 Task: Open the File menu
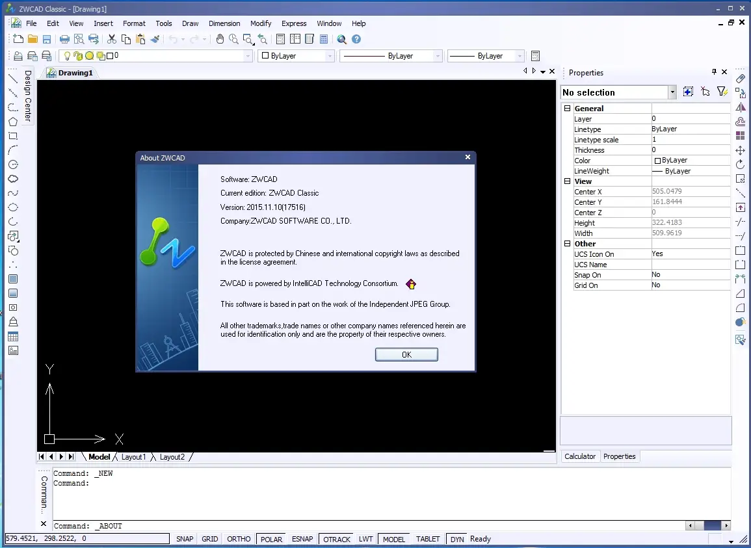(31, 23)
